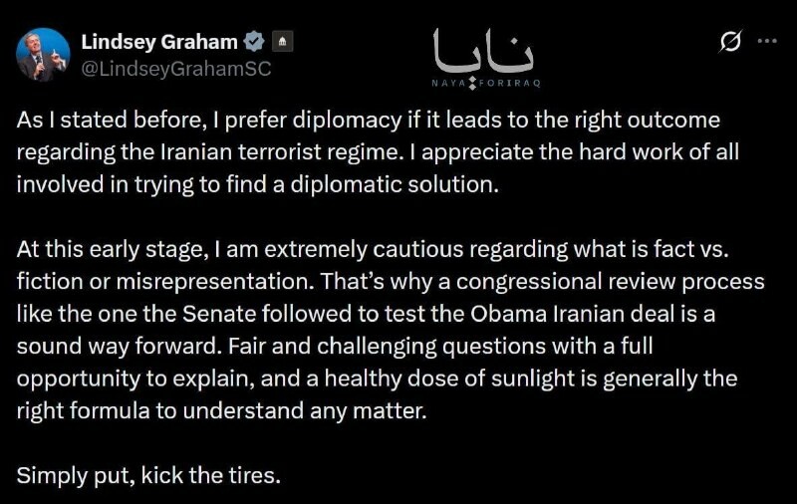The image size is (797, 504).
Task: Open the Grok explain-post icon
Action: tap(730, 42)
